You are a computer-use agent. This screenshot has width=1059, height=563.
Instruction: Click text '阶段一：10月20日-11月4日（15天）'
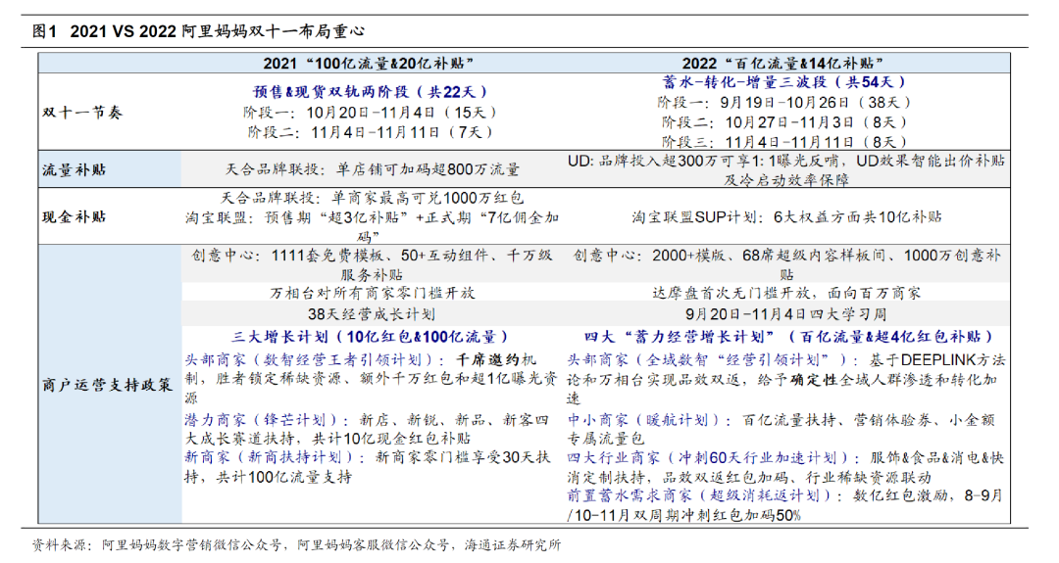(370, 112)
